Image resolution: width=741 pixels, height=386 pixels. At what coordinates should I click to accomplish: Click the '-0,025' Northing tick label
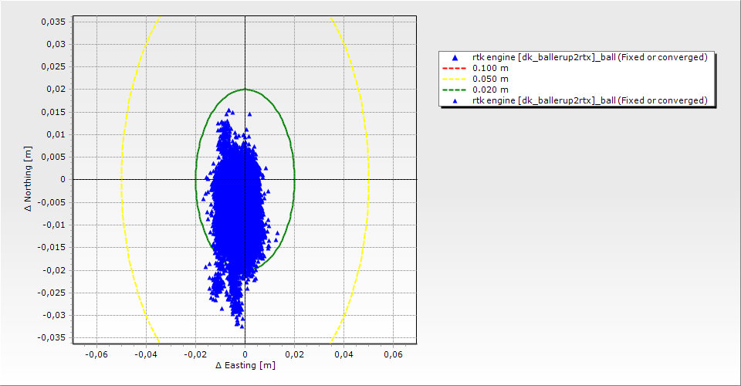pyautogui.click(x=52, y=293)
